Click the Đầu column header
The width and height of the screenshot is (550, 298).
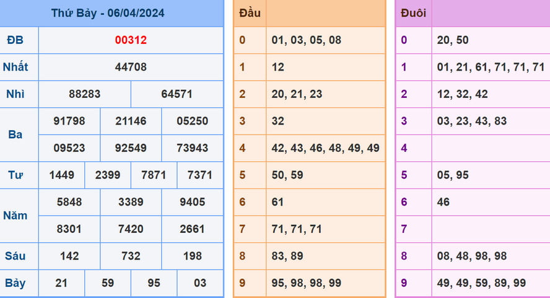pos(250,13)
